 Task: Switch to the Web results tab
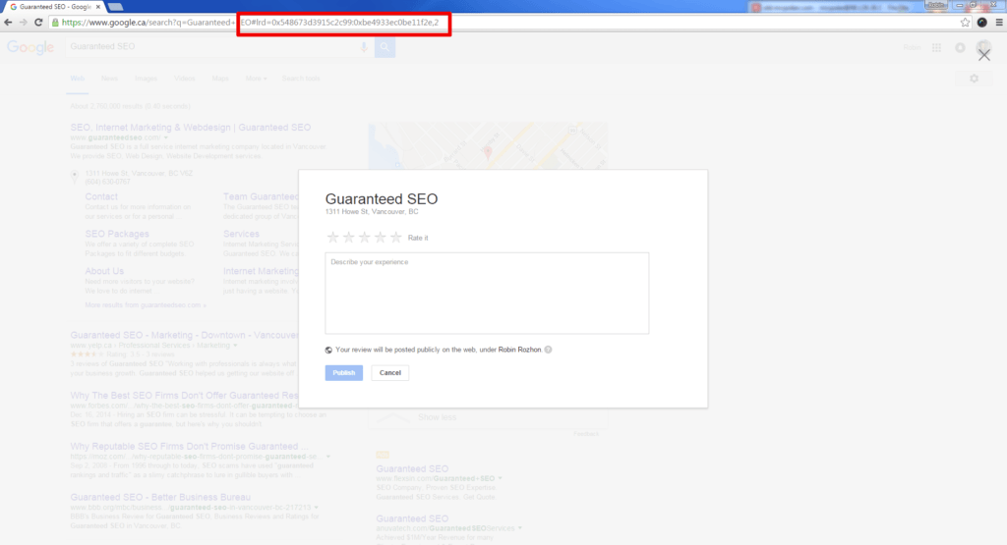tap(77, 79)
